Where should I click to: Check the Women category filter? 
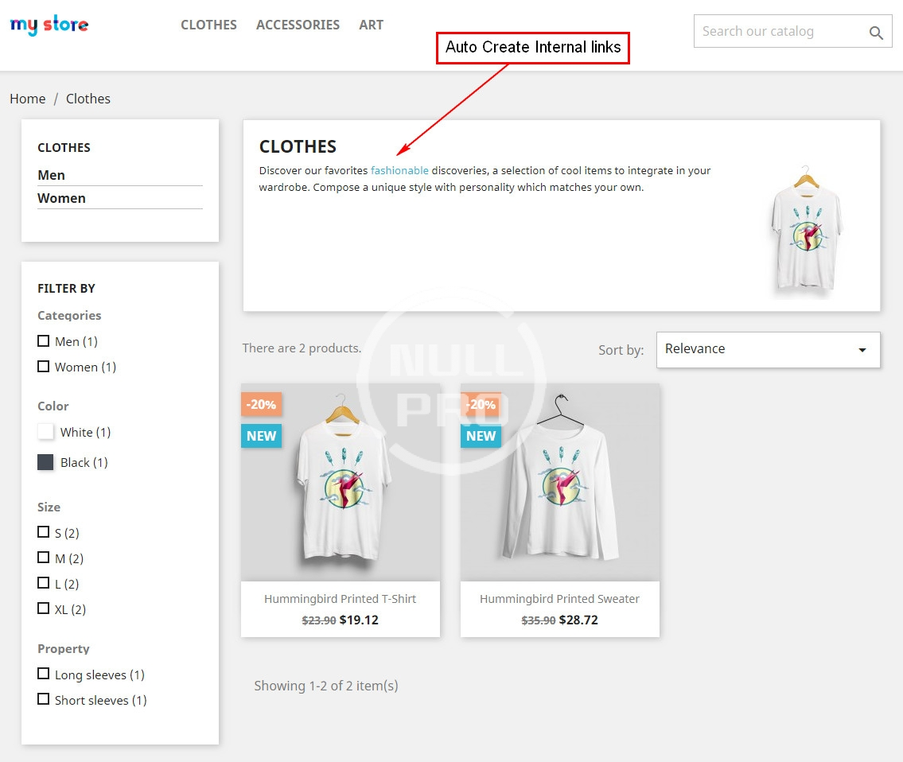point(44,367)
